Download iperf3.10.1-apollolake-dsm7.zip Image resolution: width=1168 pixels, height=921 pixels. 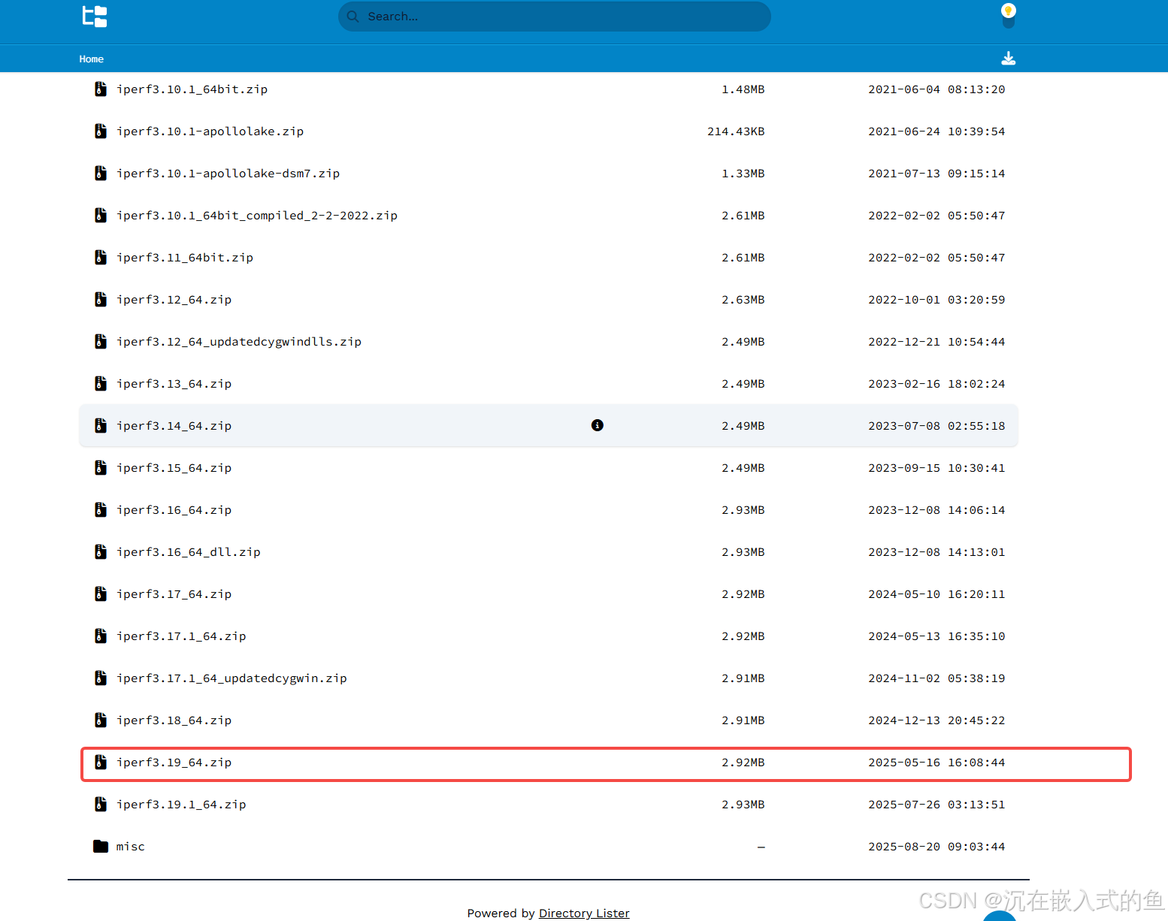pyautogui.click(x=228, y=173)
